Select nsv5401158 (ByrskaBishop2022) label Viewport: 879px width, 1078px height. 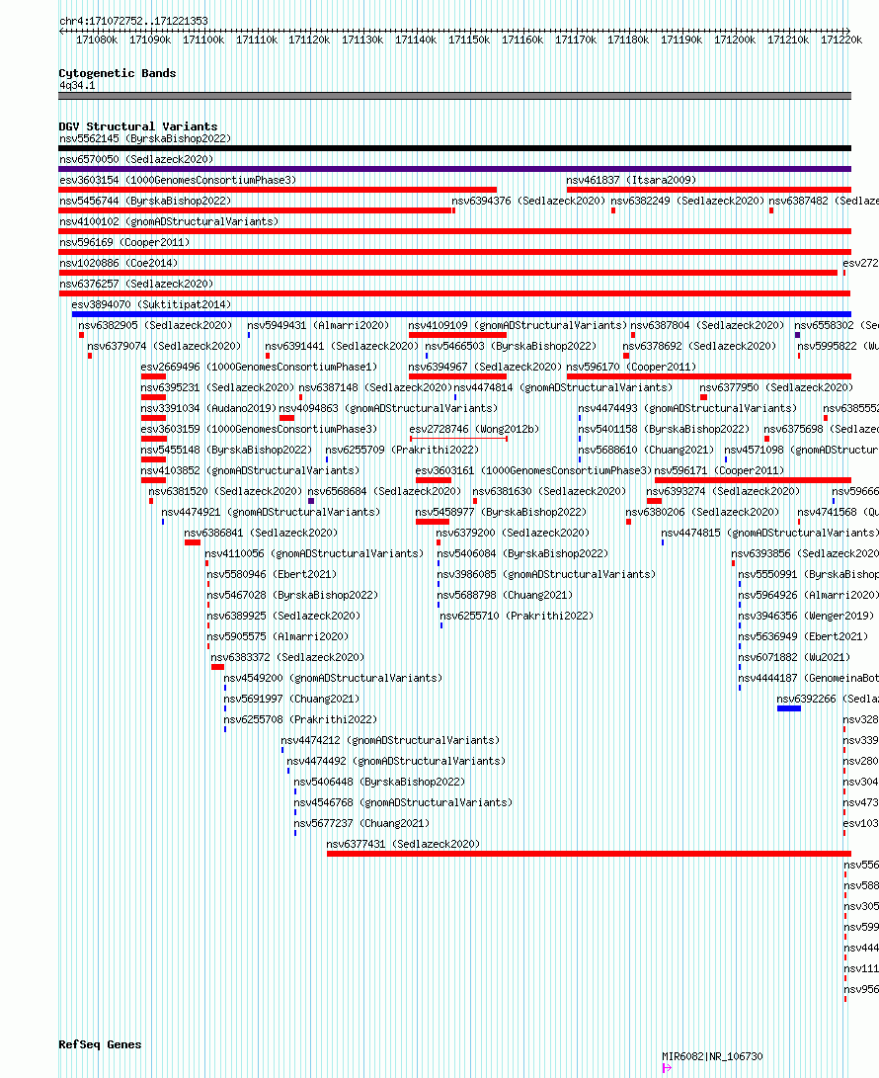click(x=664, y=428)
